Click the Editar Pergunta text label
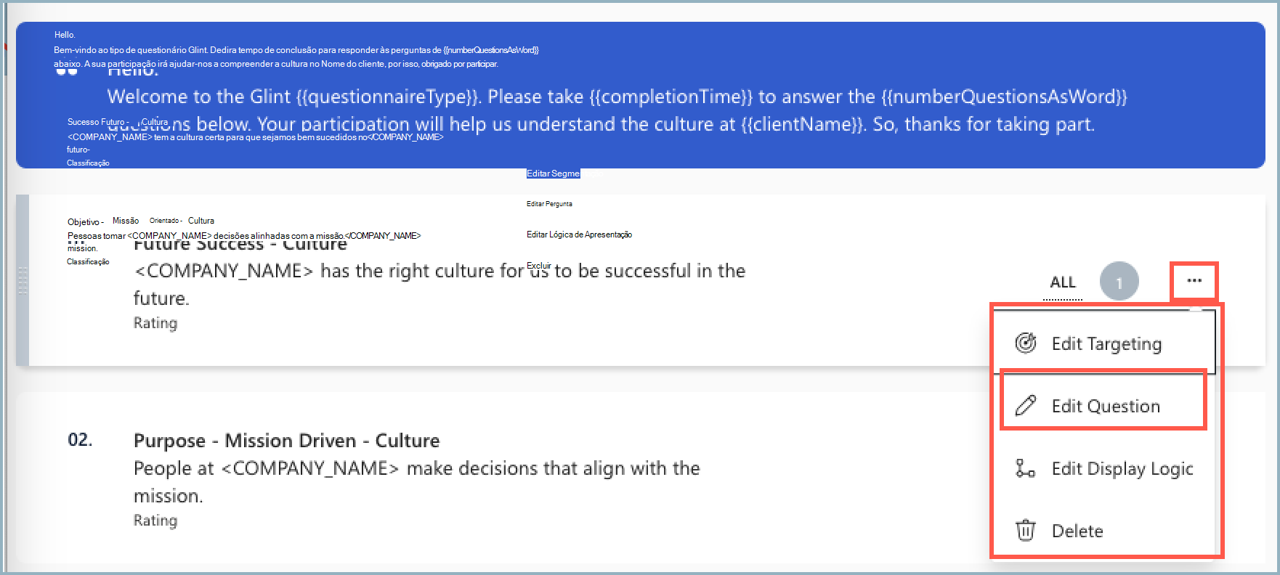The height and width of the screenshot is (575, 1280). click(x=549, y=204)
